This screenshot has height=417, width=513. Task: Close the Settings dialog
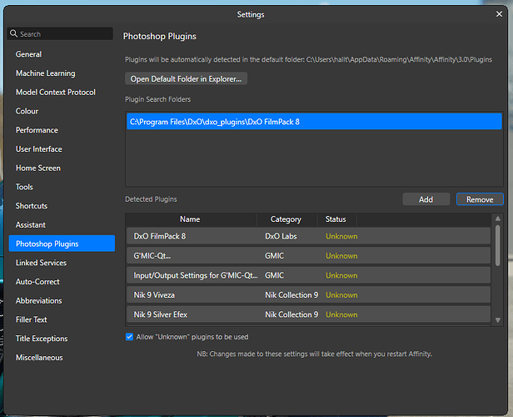click(499, 14)
